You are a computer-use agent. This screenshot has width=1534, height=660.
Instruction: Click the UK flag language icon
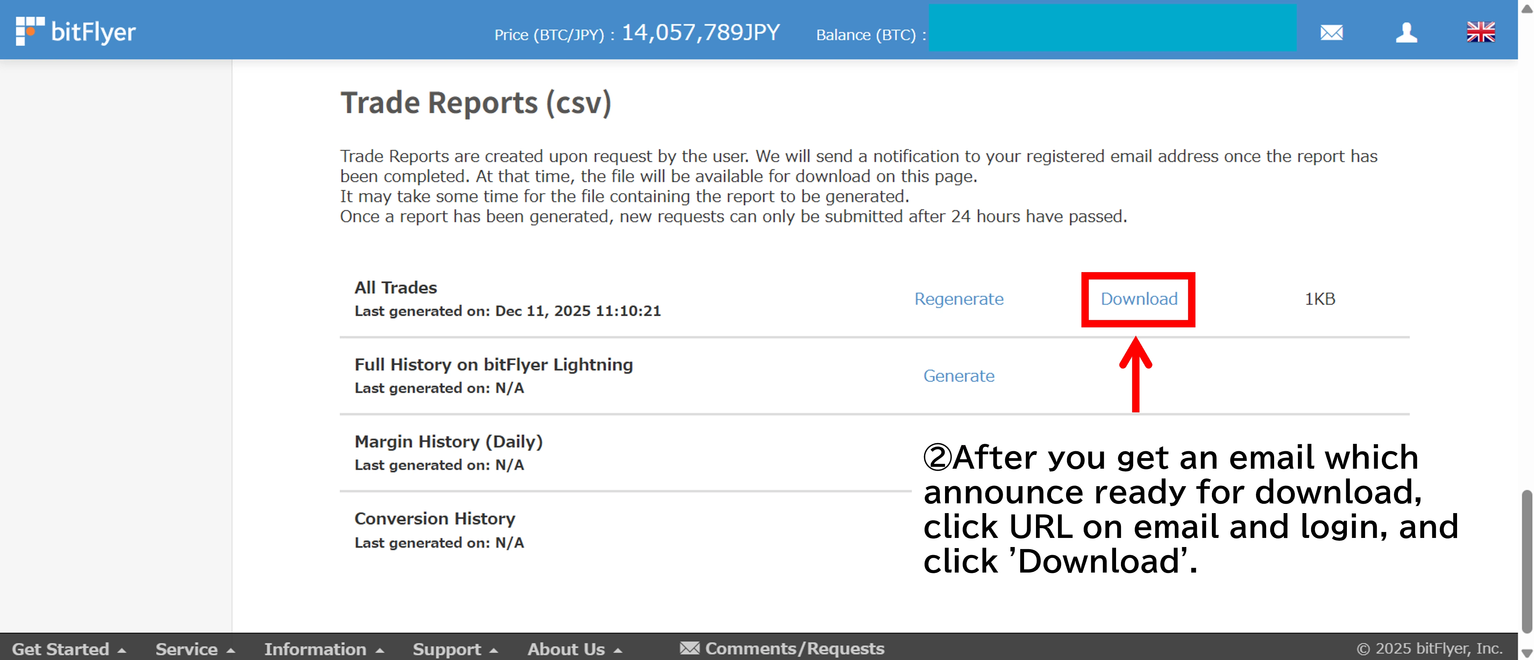(x=1480, y=32)
